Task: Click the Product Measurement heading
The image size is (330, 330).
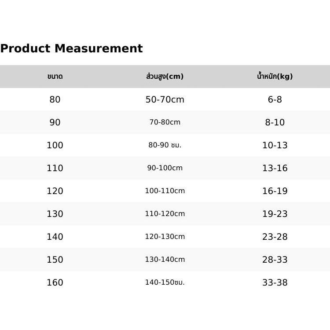Action: pyautogui.click(x=71, y=48)
